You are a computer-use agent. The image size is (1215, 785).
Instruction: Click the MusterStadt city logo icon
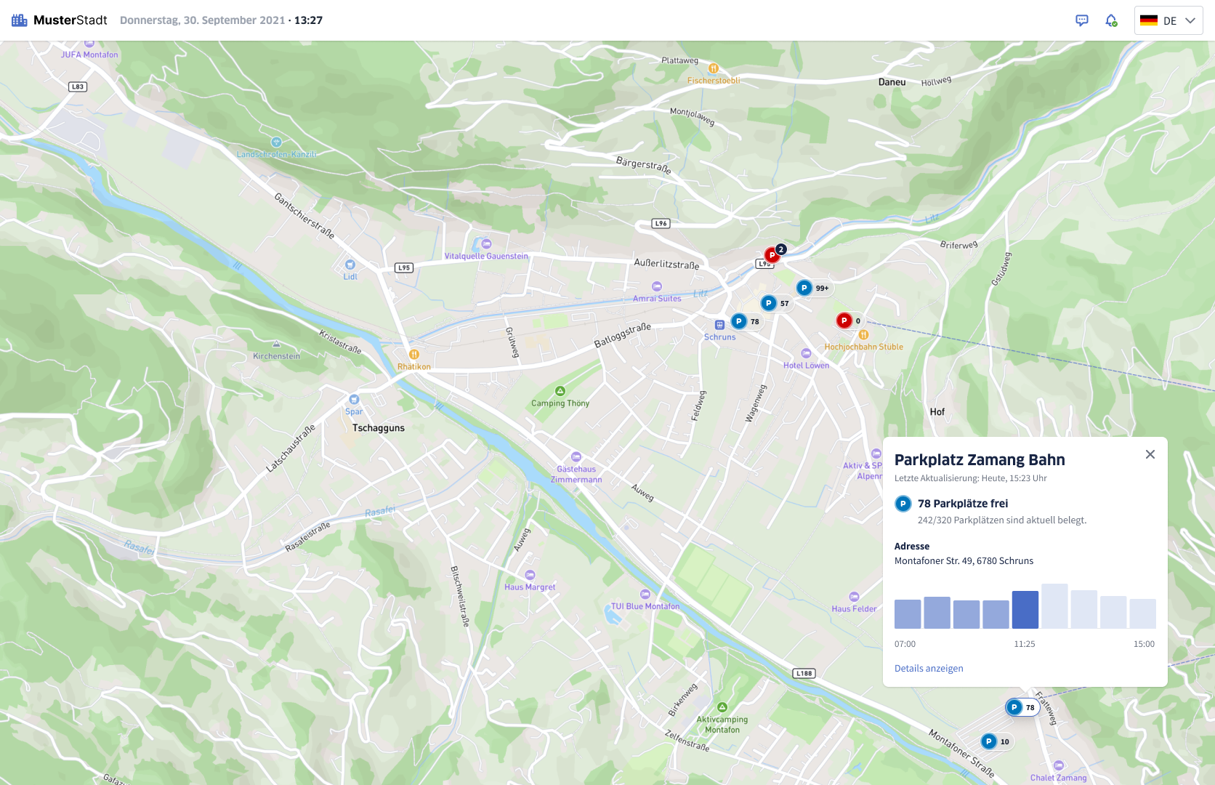click(x=19, y=20)
